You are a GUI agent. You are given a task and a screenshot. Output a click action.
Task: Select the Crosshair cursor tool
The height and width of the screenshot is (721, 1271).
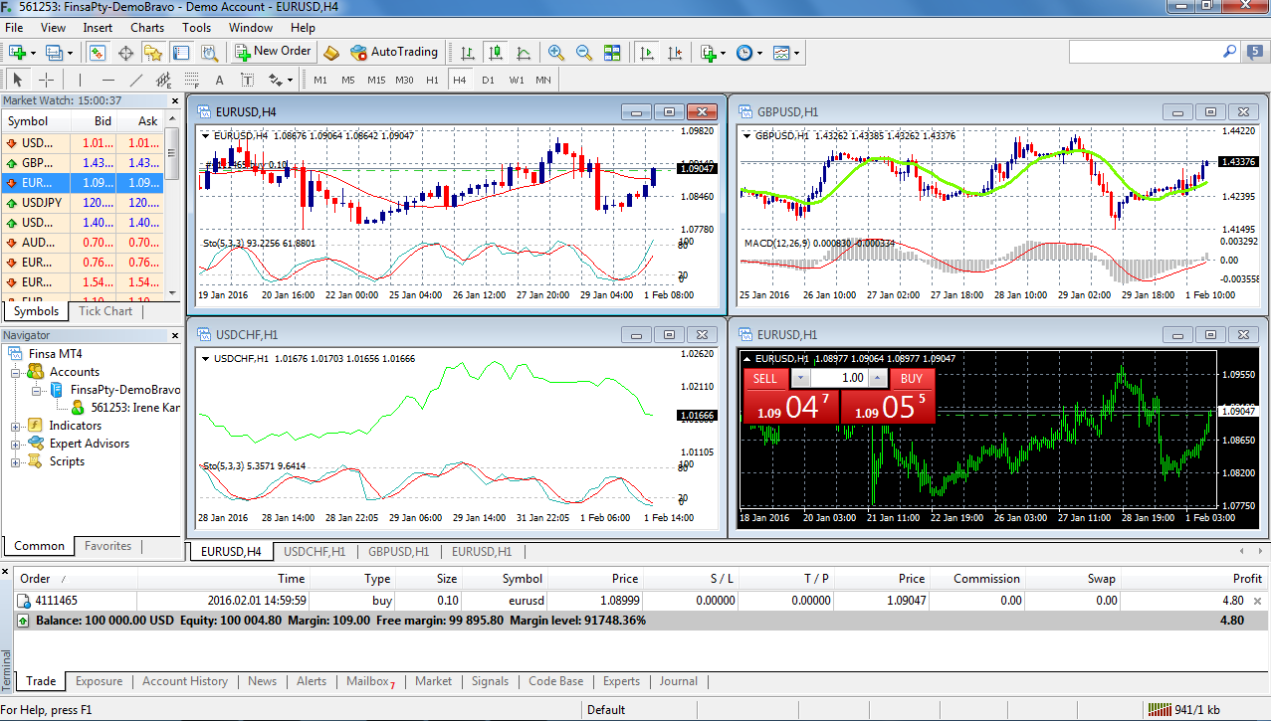[45, 80]
